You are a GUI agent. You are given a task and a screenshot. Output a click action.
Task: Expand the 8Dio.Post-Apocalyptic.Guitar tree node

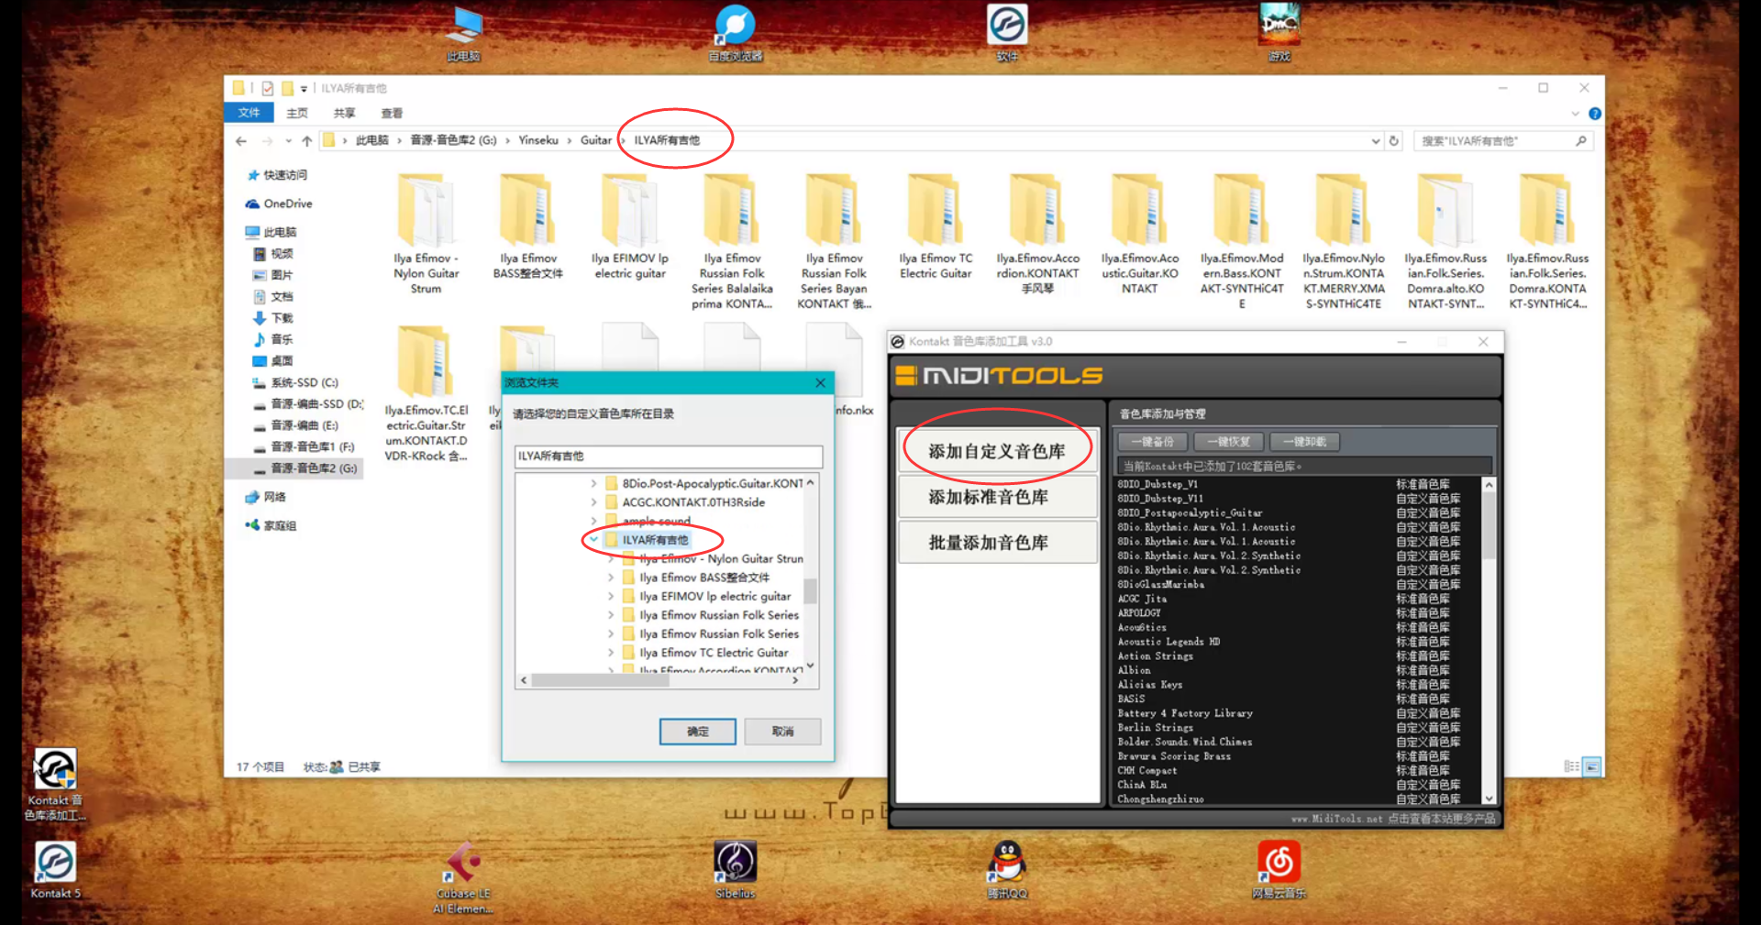point(593,483)
